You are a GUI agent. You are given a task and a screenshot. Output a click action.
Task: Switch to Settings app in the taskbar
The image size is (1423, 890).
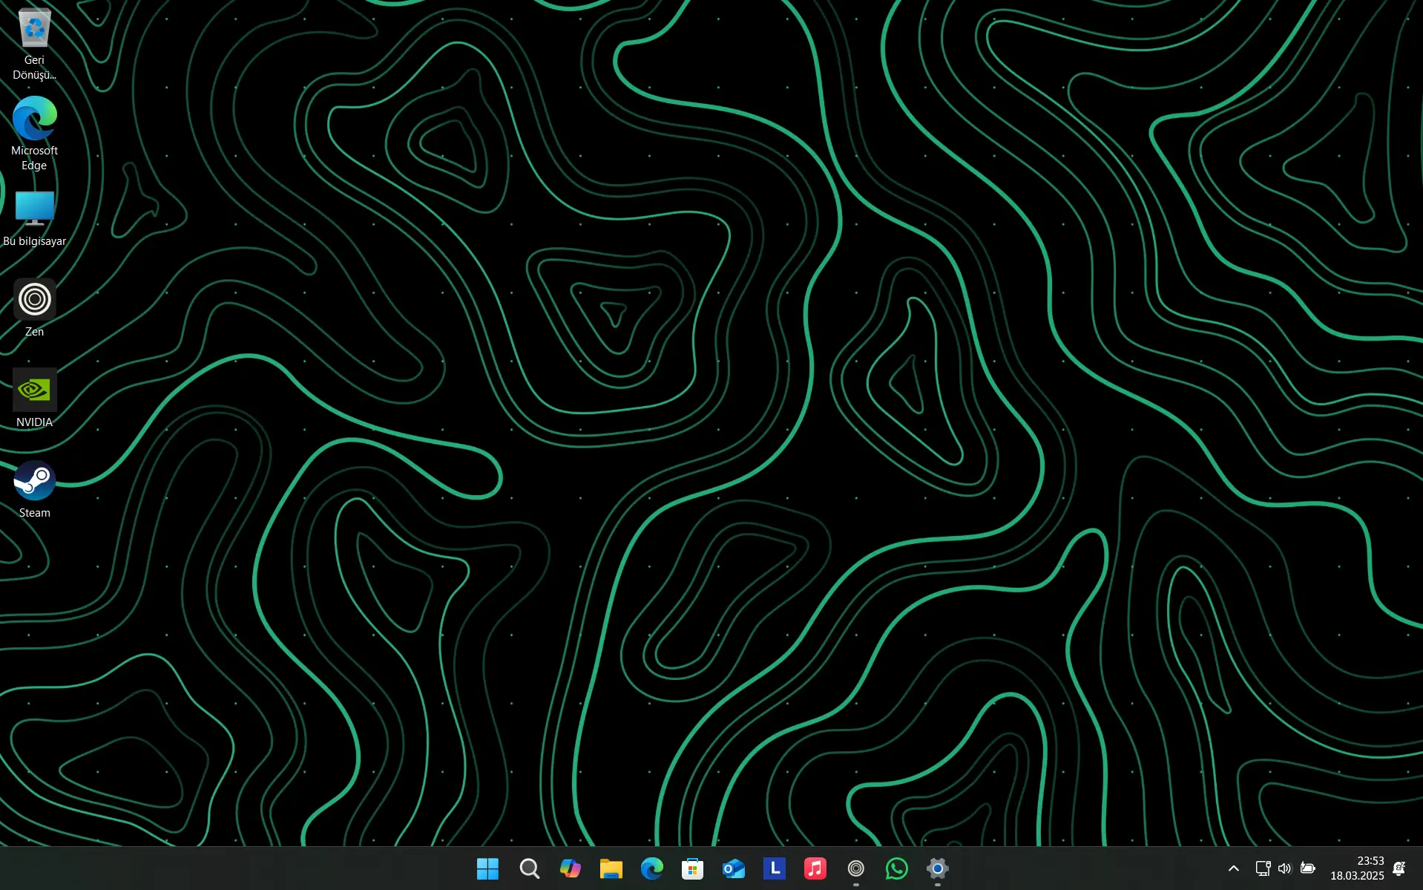[x=937, y=868]
